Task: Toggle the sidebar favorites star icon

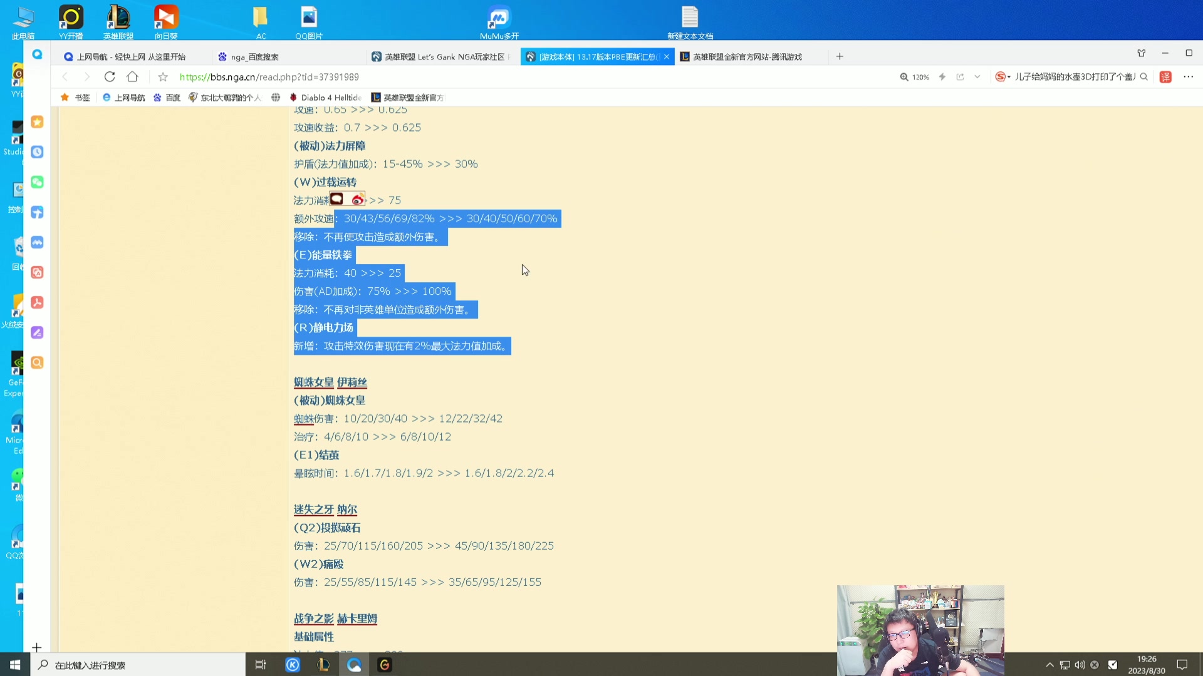Action: point(37,122)
